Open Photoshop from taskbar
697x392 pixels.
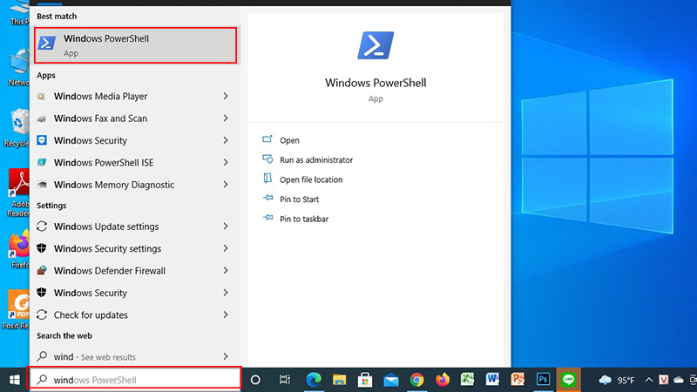coord(543,379)
